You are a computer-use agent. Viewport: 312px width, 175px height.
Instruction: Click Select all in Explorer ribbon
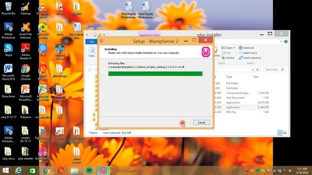246,48
